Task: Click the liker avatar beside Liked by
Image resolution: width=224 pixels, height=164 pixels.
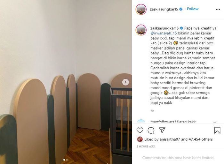Action: click(x=140, y=139)
